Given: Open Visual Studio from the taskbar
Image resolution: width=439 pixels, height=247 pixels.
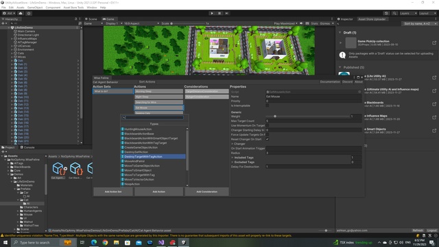Looking at the screenshot, I should tap(161, 242).
